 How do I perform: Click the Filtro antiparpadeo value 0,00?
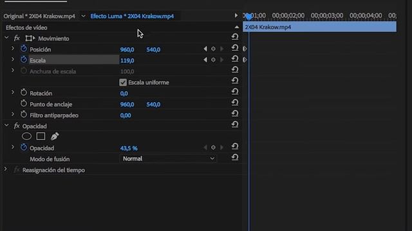126,116
